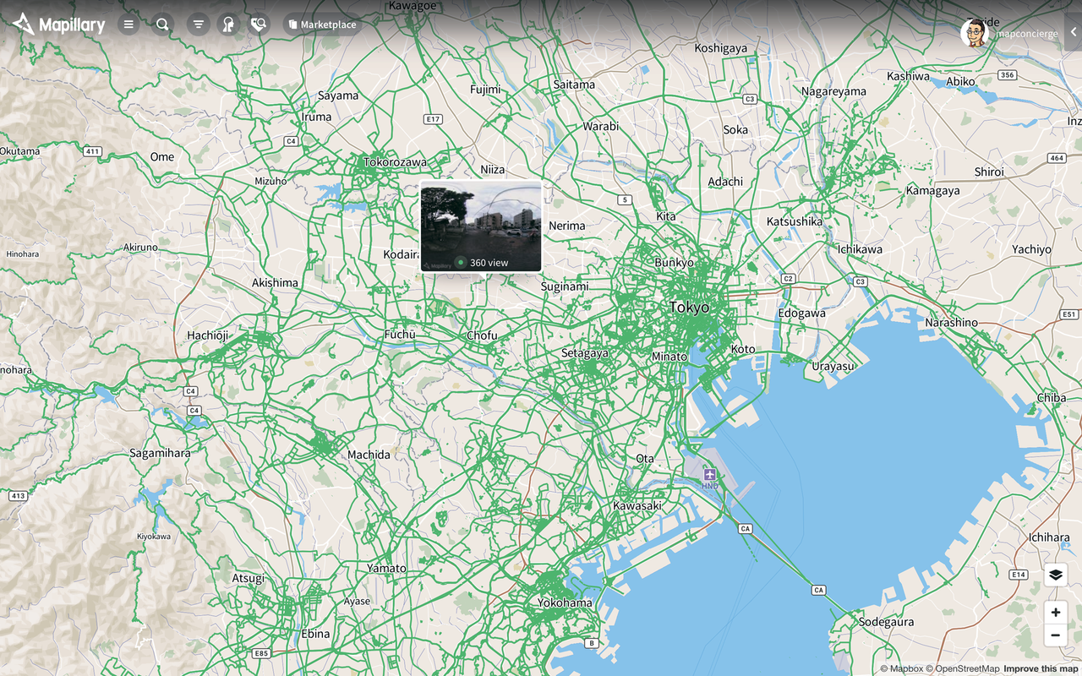Open the OpenStreetMap attribution link
This screenshot has height=676, width=1082.
point(962,669)
